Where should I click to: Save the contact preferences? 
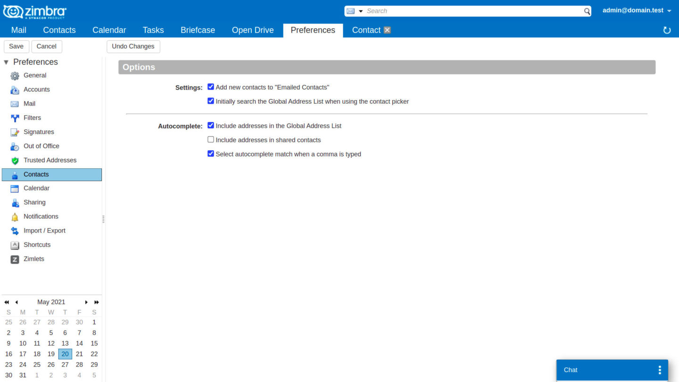point(16,46)
